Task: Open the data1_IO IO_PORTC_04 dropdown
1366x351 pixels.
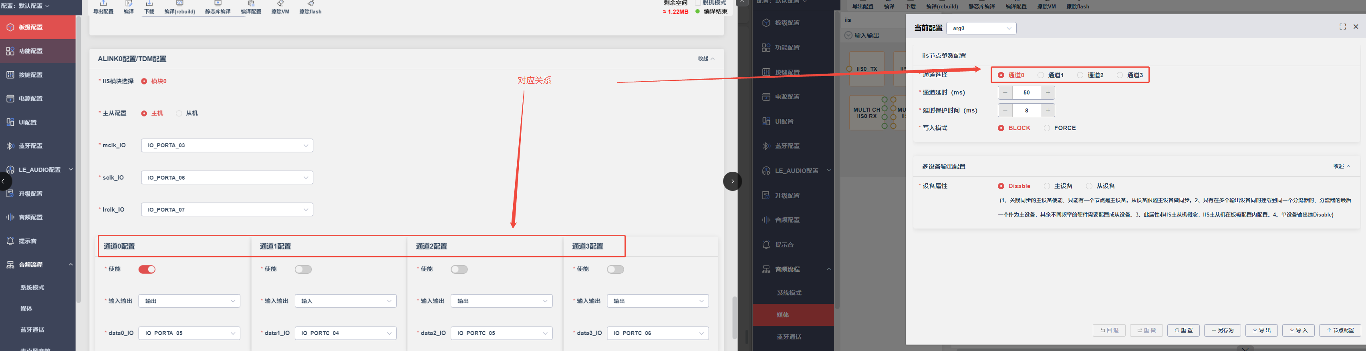Action: 345,333
